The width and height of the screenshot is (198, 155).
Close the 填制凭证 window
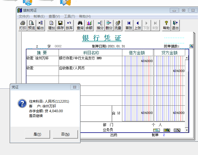point(193,10)
